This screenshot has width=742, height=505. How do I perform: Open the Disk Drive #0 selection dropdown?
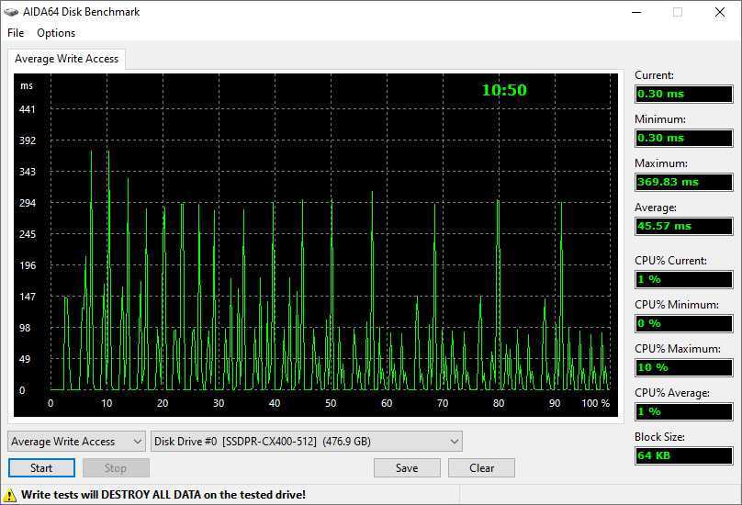click(307, 442)
